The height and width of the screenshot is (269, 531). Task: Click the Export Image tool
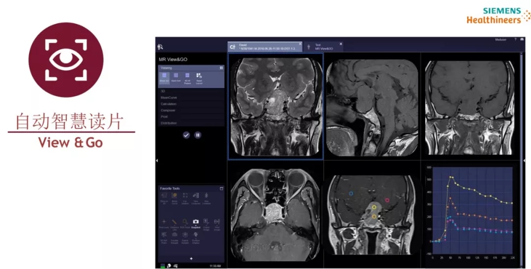point(206,225)
